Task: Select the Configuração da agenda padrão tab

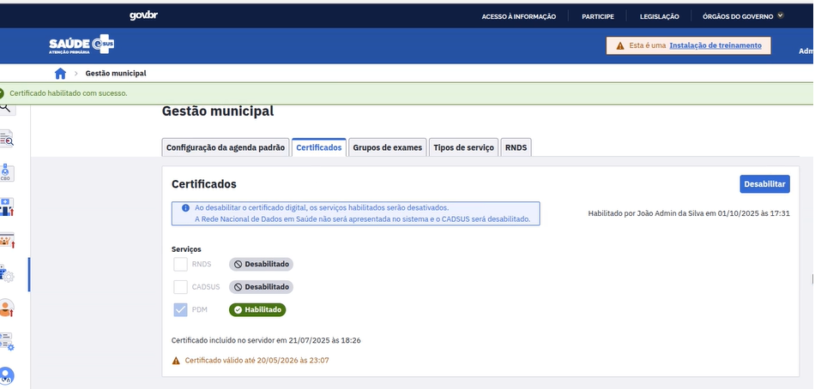Action: pos(225,147)
